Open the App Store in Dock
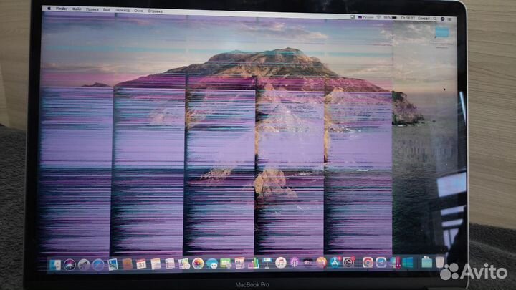 pyautogui.click(x=335, y=262)
